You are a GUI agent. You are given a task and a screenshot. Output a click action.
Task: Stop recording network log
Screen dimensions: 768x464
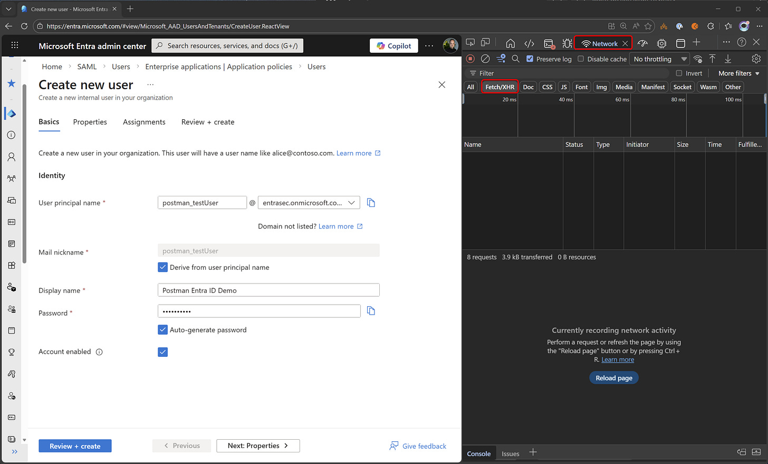tap(471, 59)
